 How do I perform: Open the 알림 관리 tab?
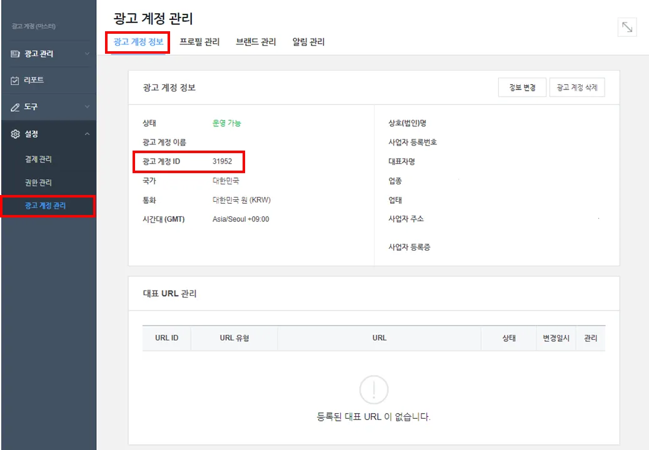308,42
